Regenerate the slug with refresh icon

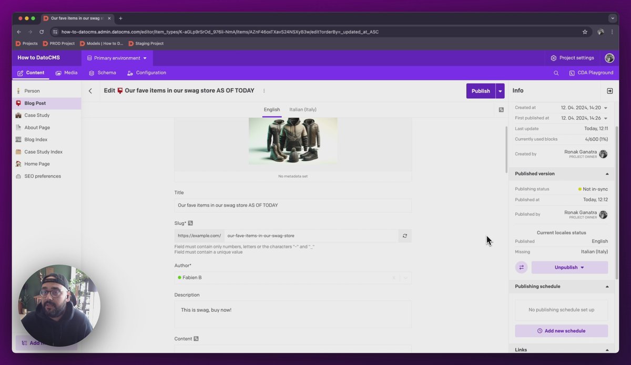pos(405,236)
